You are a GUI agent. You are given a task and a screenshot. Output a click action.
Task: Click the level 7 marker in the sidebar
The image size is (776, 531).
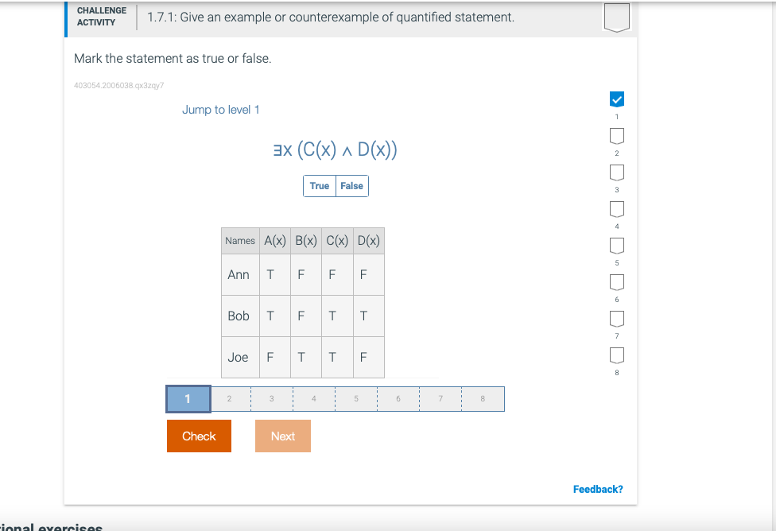[616, 318]
